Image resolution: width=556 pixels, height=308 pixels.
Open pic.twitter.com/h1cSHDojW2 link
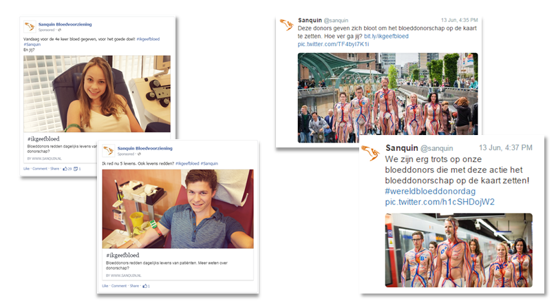coord(440,202)
